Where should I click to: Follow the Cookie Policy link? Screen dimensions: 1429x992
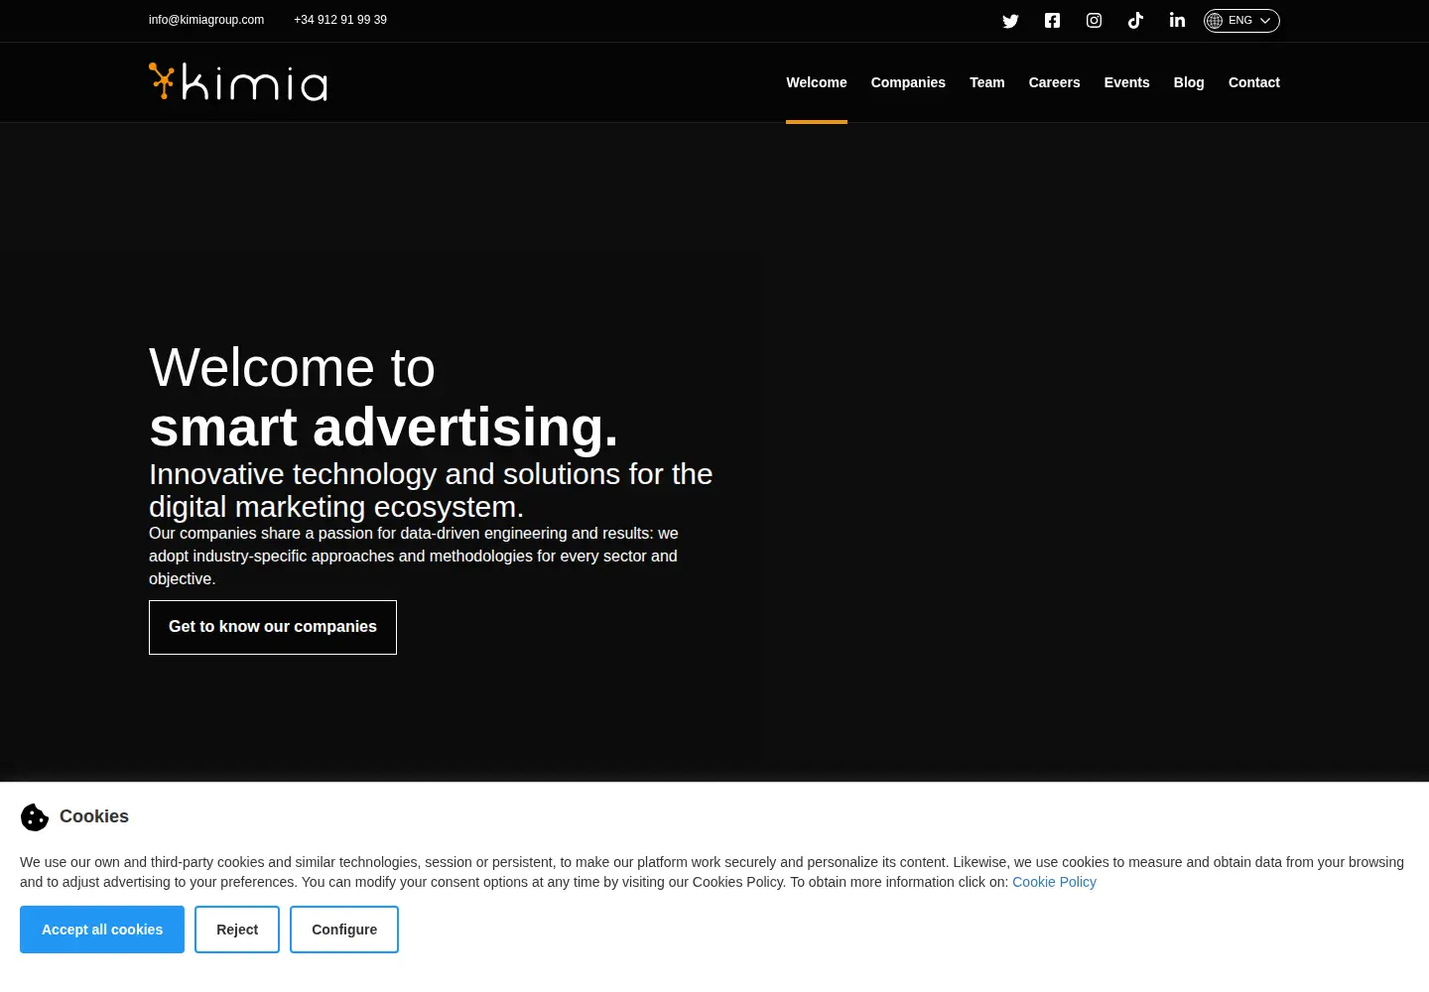click(x=1054, y=882)
